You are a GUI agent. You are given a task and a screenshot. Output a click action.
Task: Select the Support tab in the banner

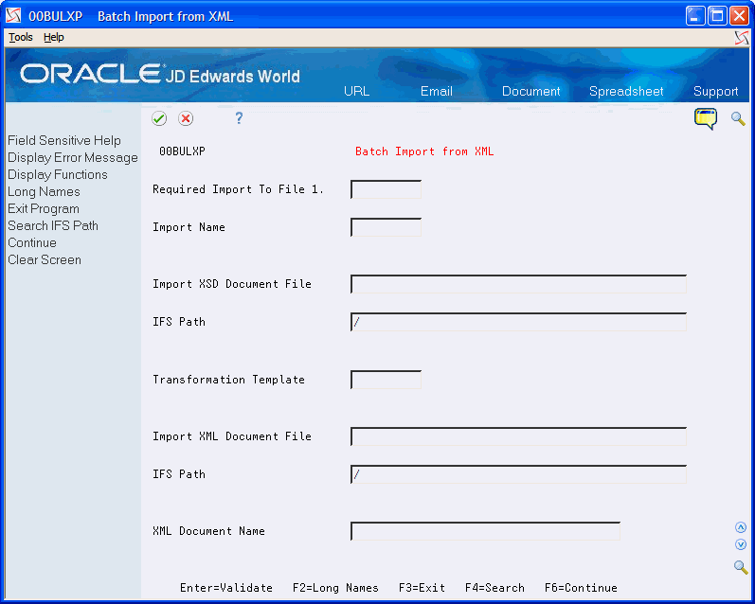[715, 91]
